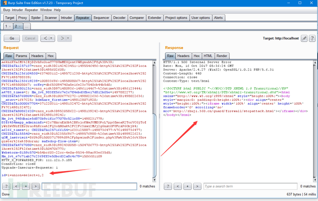Switch to the Comparer tab
The image size is (318, 201).
137,18
